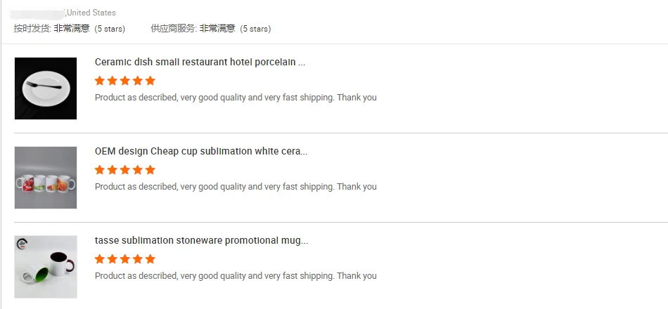The image size is (668, 309).
Task: Click the third star under tasse sublimation review
Action: (x=125, y=259)
